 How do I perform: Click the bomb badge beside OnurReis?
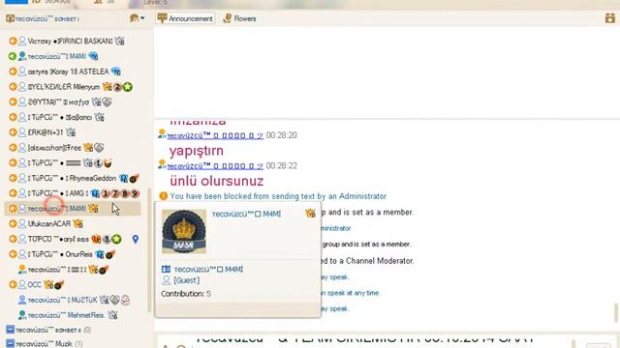109,254
